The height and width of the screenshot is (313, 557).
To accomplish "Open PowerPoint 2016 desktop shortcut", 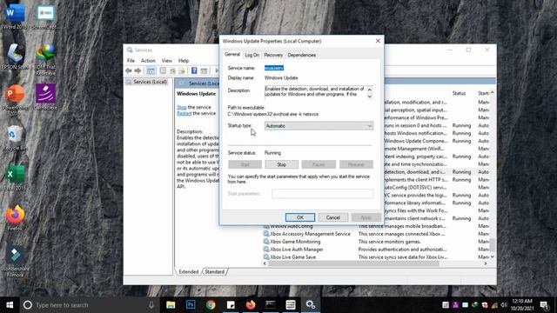I will click(15, 99).
